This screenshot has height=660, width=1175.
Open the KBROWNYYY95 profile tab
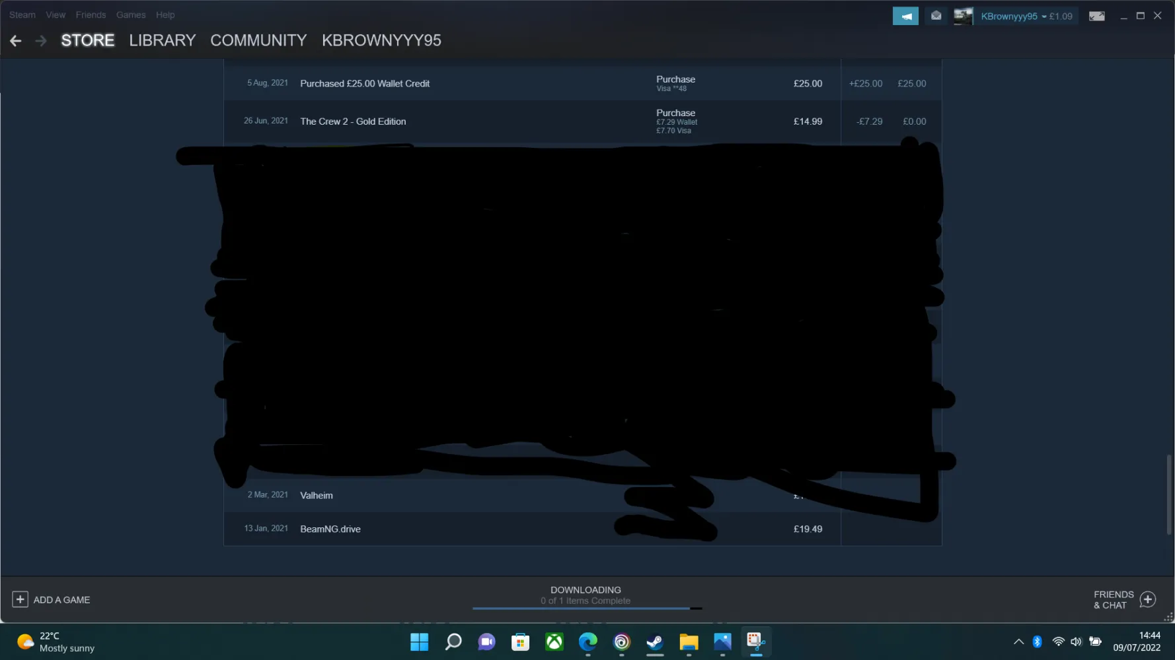tap(381, 40)
